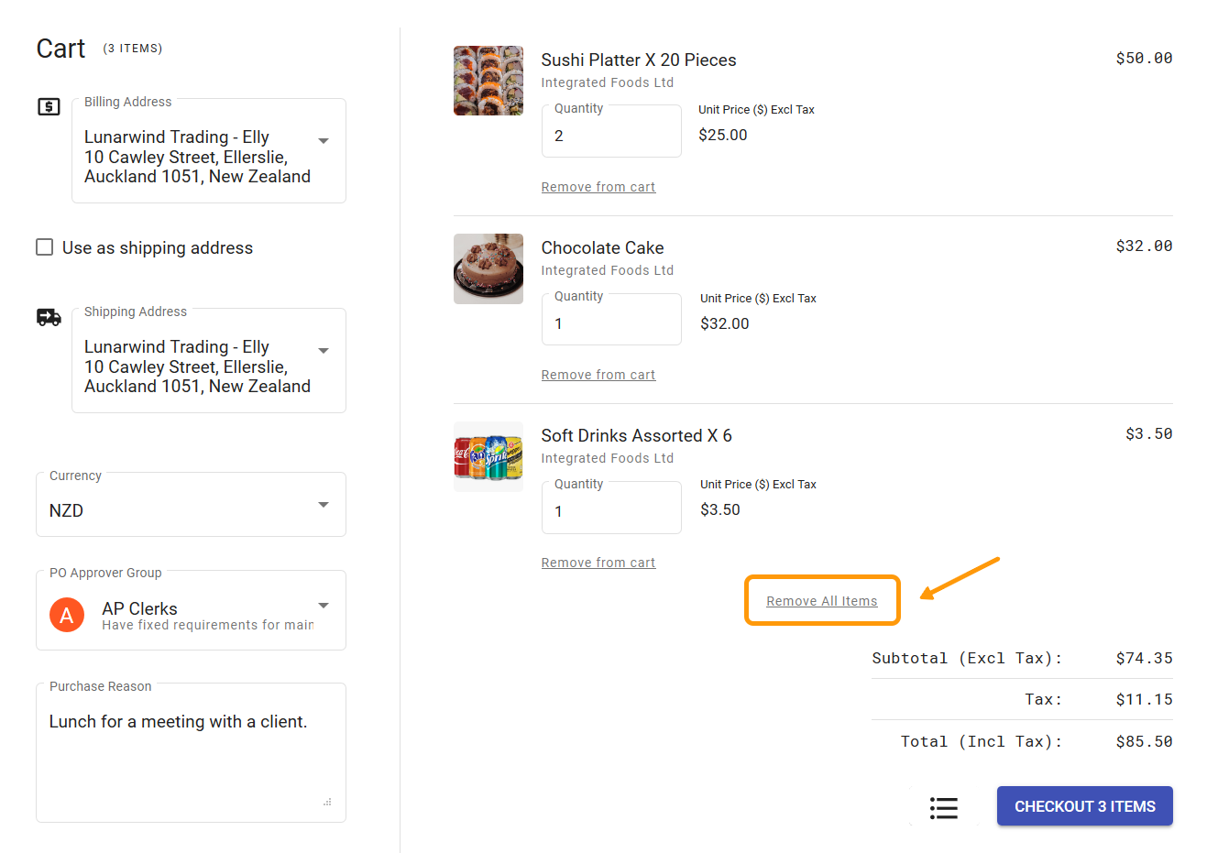
Task: Open the Currency dropdown showing NZD
Action: (x=323, y=504)
